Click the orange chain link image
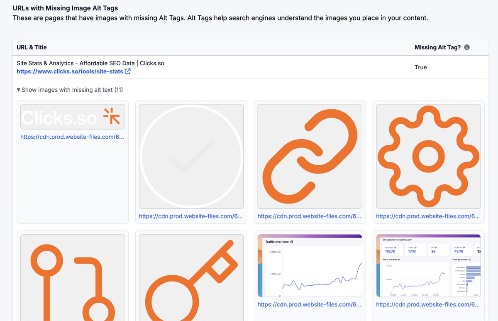Screen dimensions: 498x321 click(x=310, y=156)
